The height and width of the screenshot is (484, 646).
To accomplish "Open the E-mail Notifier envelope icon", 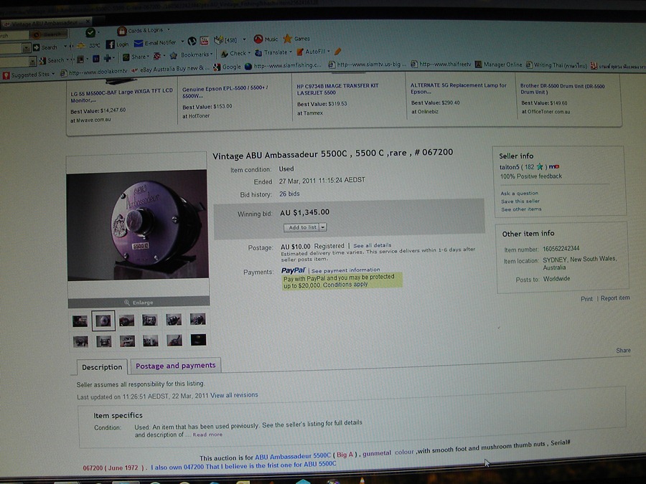I will point(139,43).
